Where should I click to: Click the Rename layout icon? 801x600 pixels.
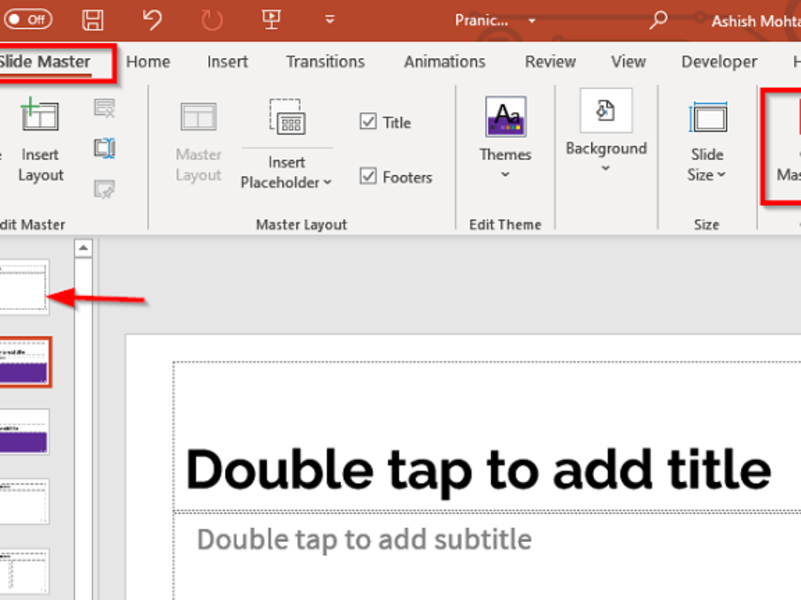pyautogui.click(x=104, y=148)
